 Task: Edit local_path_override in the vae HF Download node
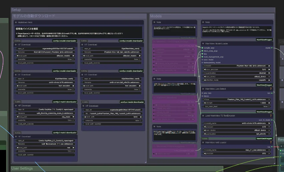(x=45, y=155)
